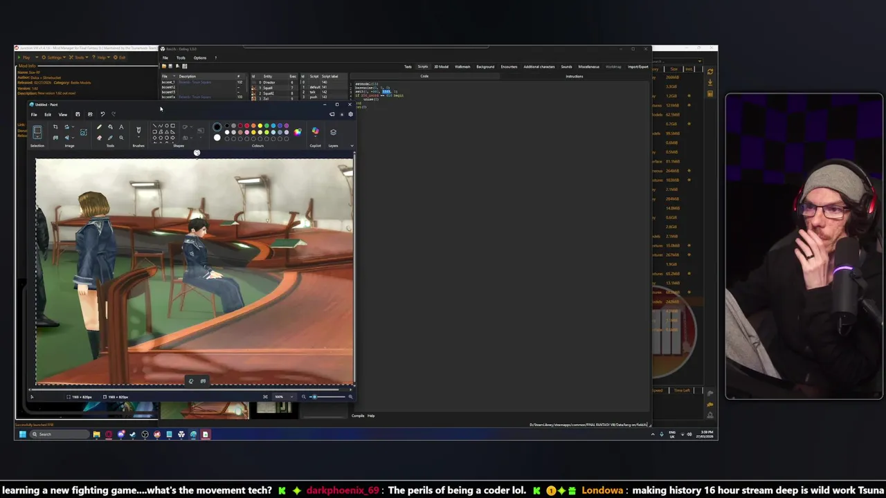
Task: Click the taskbar Search box
Action: [x=60, y=434]
